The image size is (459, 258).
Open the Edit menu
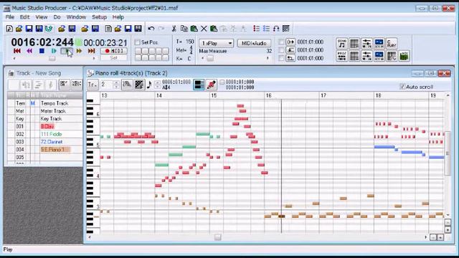(24, 17)
